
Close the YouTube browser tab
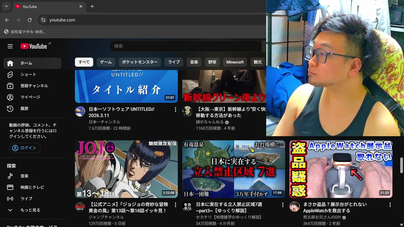[81, 6]
